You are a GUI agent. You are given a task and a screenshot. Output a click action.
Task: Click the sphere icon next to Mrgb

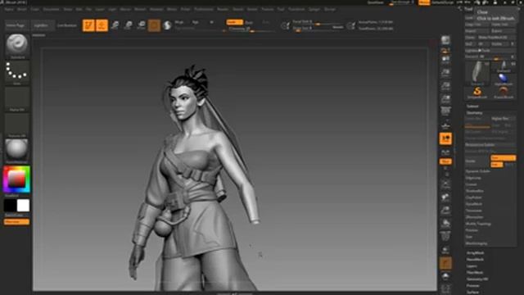167,25
